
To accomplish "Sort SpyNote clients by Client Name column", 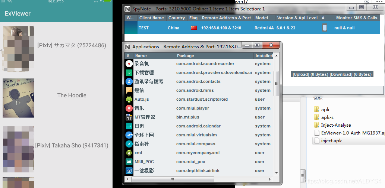I will tap(151, 18).
